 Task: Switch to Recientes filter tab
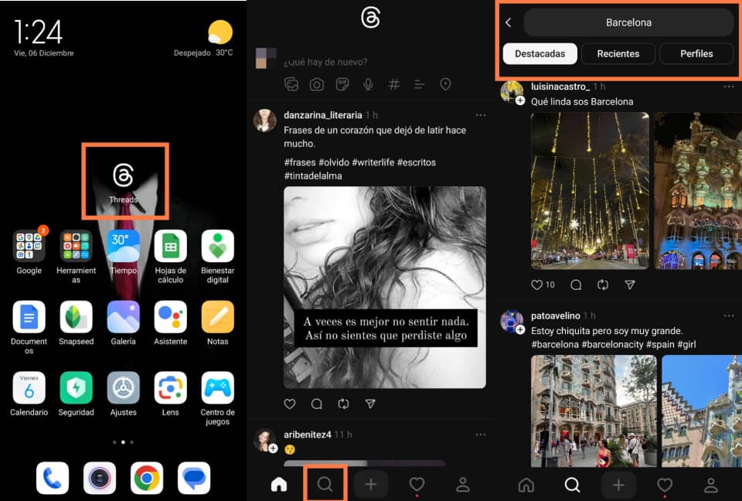pos(618,53)
